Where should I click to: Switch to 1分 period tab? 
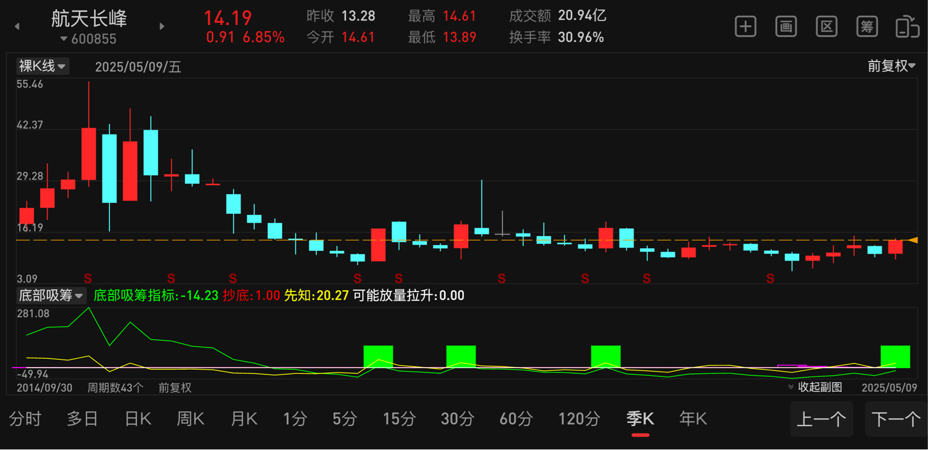[x=295, y=419]
